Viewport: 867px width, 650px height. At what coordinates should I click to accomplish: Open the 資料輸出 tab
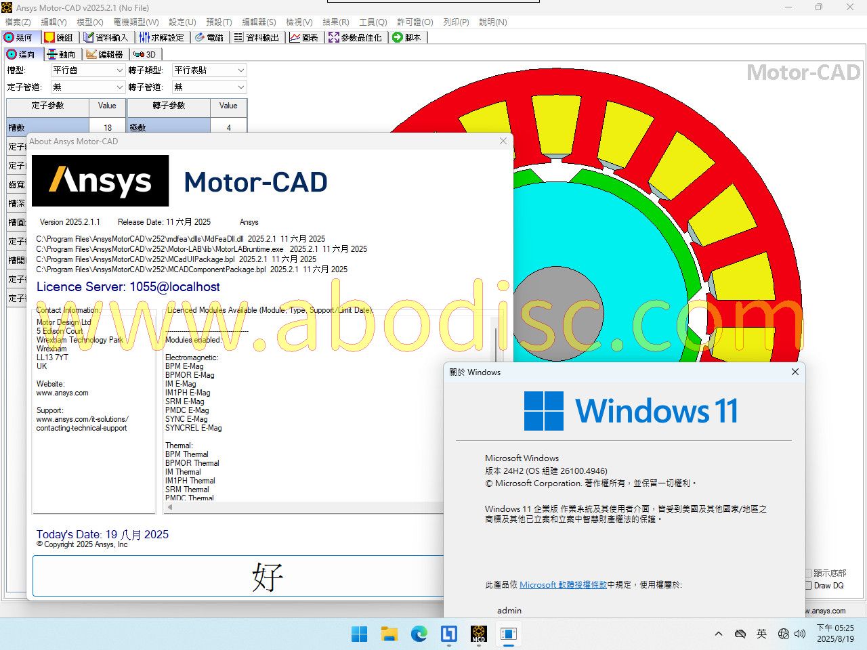click(x=257, y=37)
